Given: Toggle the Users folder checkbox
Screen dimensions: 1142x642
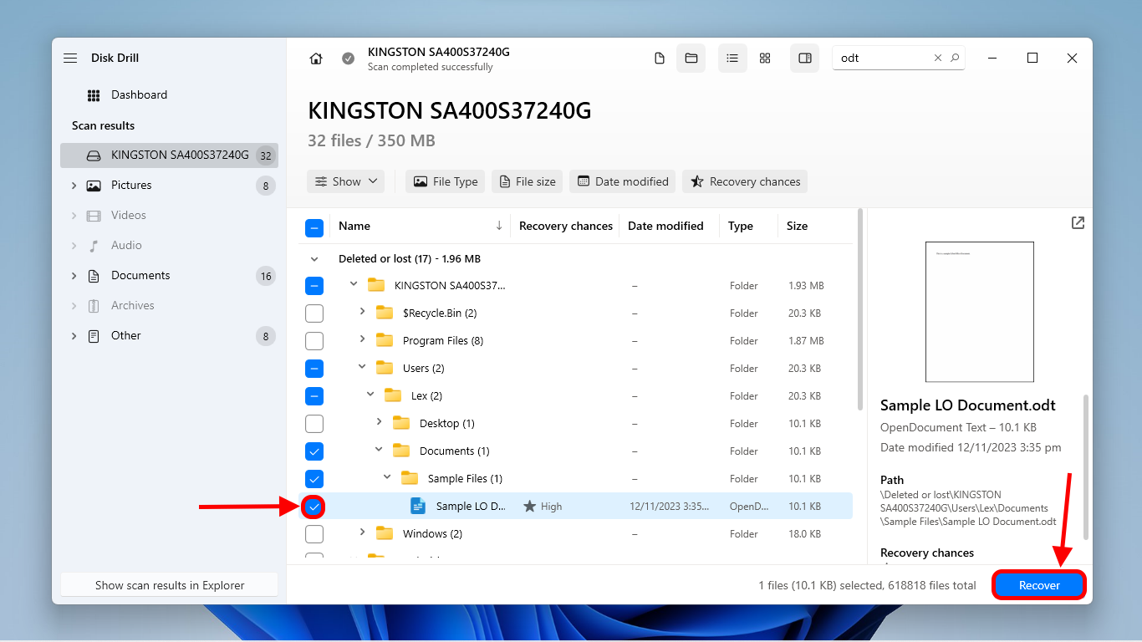Looking at the screenshot, I should [314, 369].
